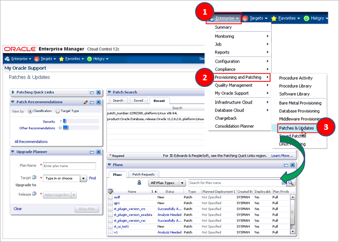Click the Target help icon
The width and height of the screenshot is (339, 242).
tap(34, 177)
